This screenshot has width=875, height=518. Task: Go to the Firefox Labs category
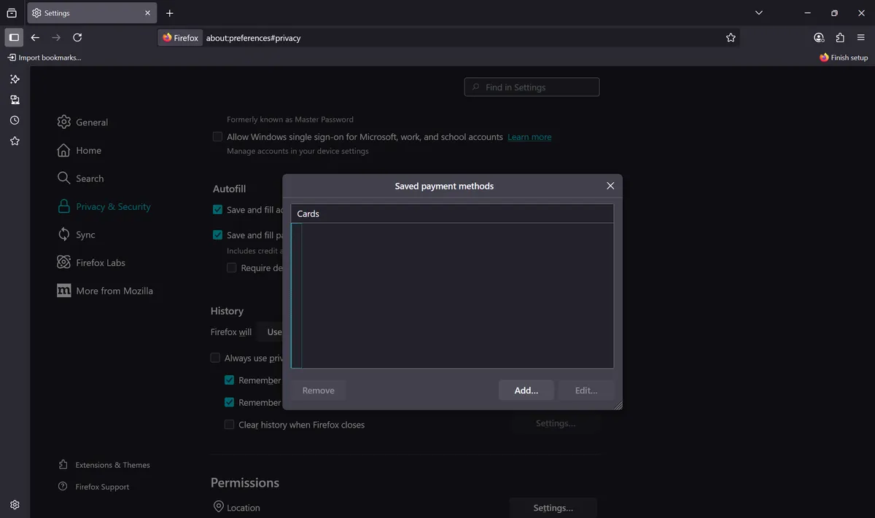[x=100, y=263]
